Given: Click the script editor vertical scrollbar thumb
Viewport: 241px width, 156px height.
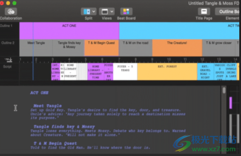Looking at the screenshot, I should pos(224,90).
